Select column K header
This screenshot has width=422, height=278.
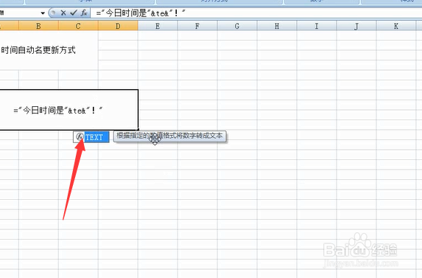396,26
